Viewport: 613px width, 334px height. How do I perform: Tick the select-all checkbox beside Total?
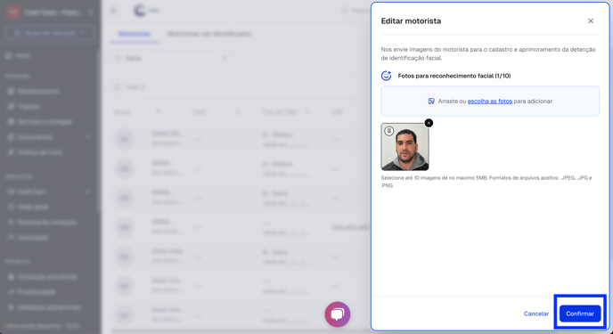coord(117,87)
